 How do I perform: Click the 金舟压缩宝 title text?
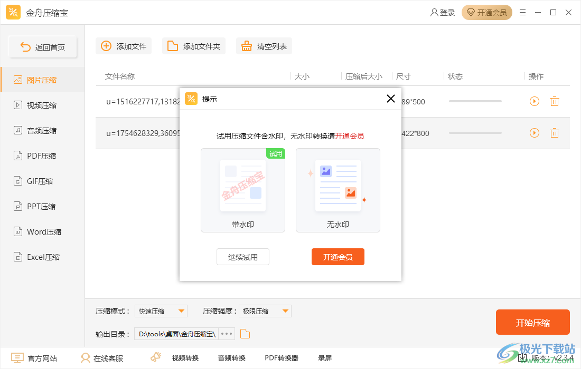click(x=47, y=13)
